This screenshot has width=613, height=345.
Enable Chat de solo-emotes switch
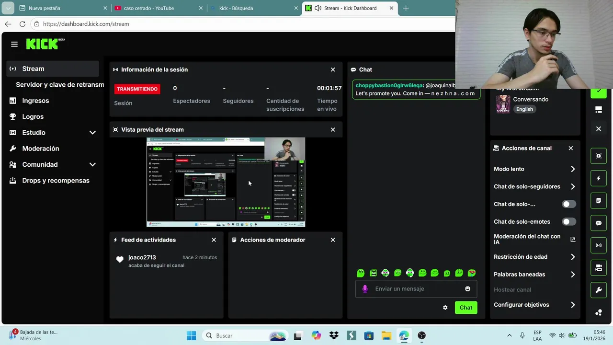point(569,222)
